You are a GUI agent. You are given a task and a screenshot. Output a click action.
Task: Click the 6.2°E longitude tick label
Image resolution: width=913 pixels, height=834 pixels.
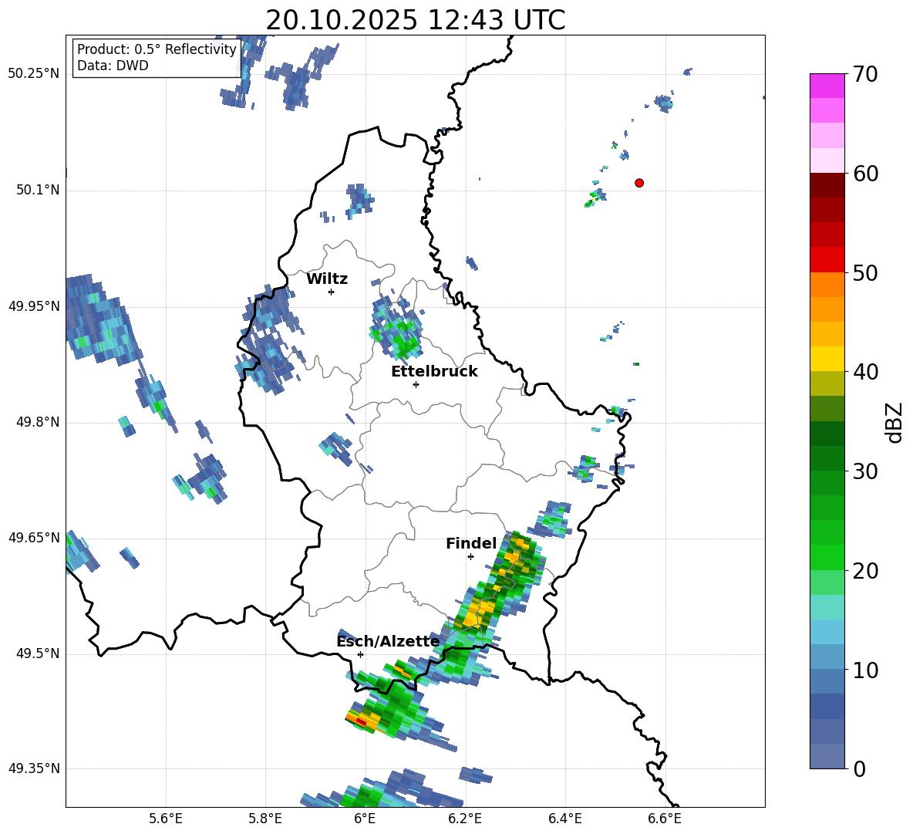465,819
